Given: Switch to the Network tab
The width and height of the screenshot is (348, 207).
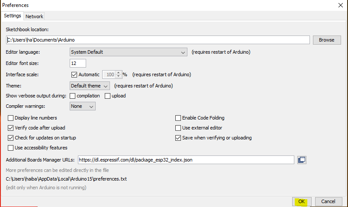Looking at the screenshot, I should pos(34,16).
